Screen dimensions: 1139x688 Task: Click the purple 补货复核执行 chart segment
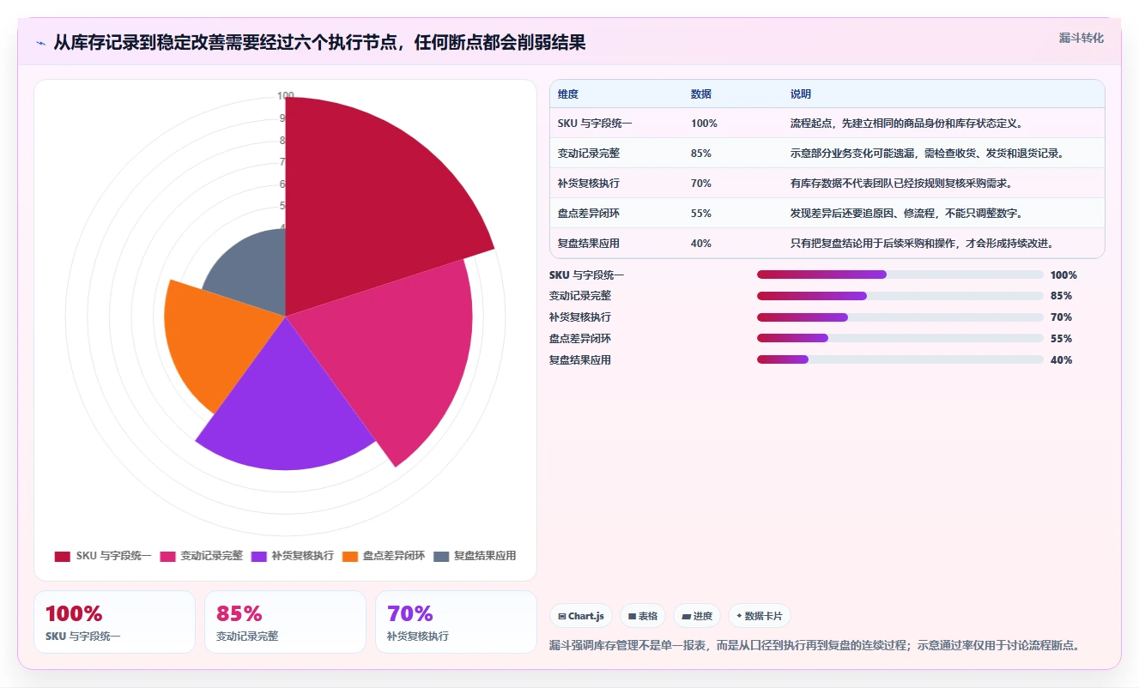coord(288,403)
